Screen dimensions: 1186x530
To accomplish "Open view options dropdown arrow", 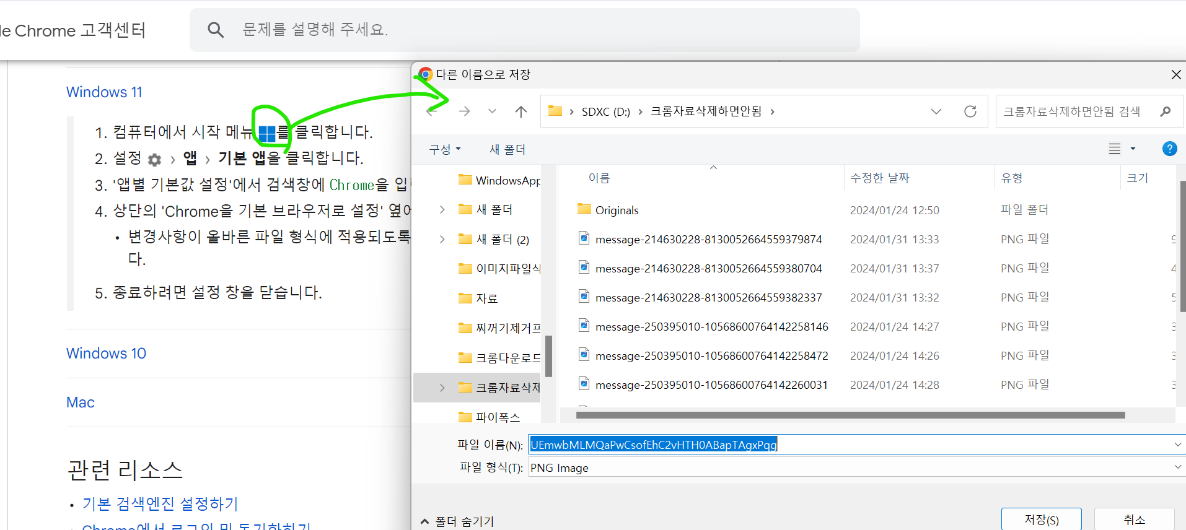I will [1133, 149].
